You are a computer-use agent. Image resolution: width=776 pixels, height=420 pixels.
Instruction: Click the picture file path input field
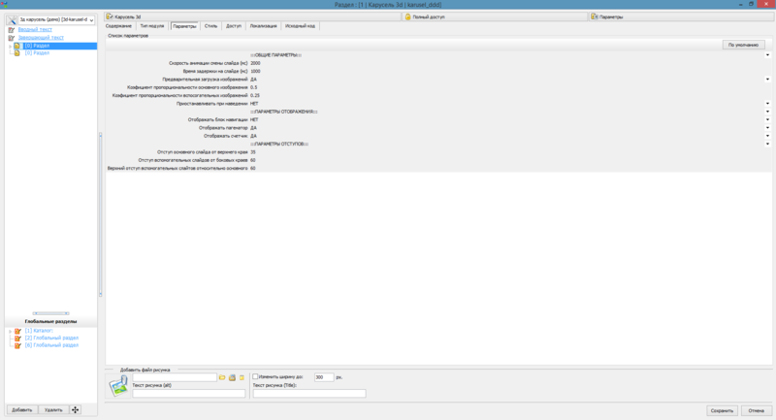pos(175,377)
